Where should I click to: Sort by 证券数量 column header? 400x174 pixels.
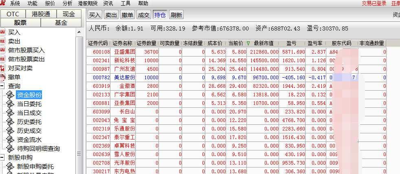coord(146,43)
